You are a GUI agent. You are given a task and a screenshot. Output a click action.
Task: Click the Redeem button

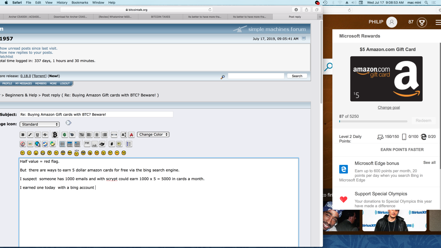pyautogui.click(x=423, y=121)
